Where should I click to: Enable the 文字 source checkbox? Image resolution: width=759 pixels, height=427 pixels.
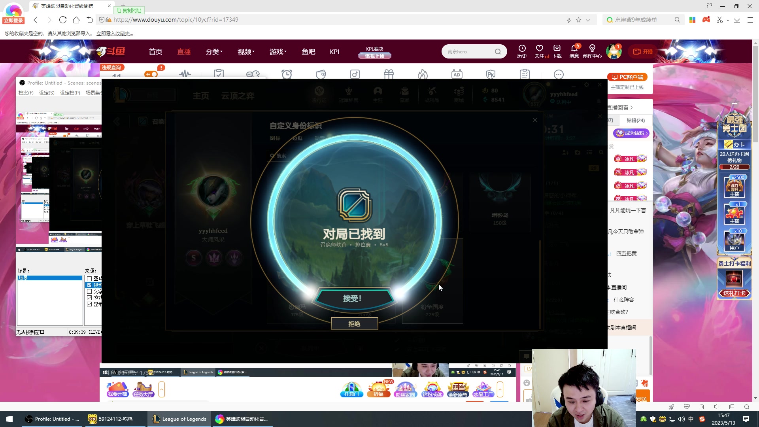tap(89, 291)
